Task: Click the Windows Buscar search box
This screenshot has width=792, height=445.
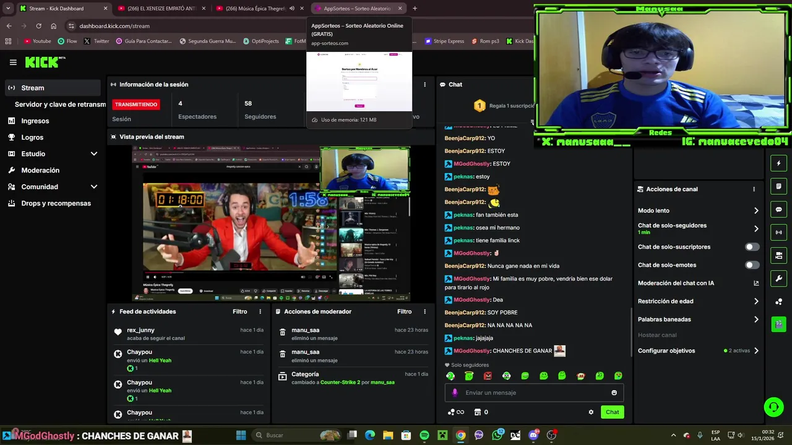Action: click(x=296, y=435)
